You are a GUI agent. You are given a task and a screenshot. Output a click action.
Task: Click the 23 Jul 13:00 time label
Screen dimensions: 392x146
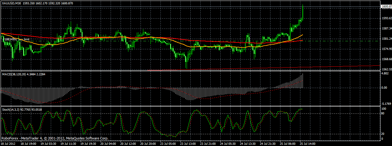pyautogui.click(x=188, y=144)
